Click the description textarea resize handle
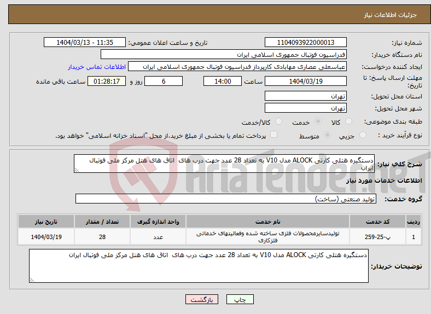The height and width of the screenshot is (314, 431). click(x=77, y=170)
